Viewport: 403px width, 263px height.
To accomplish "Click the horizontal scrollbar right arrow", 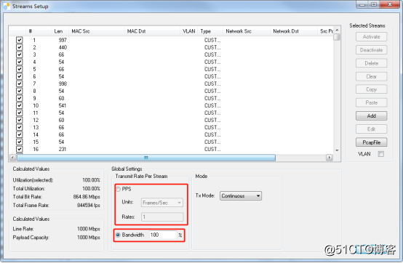I will coord(330,158).
